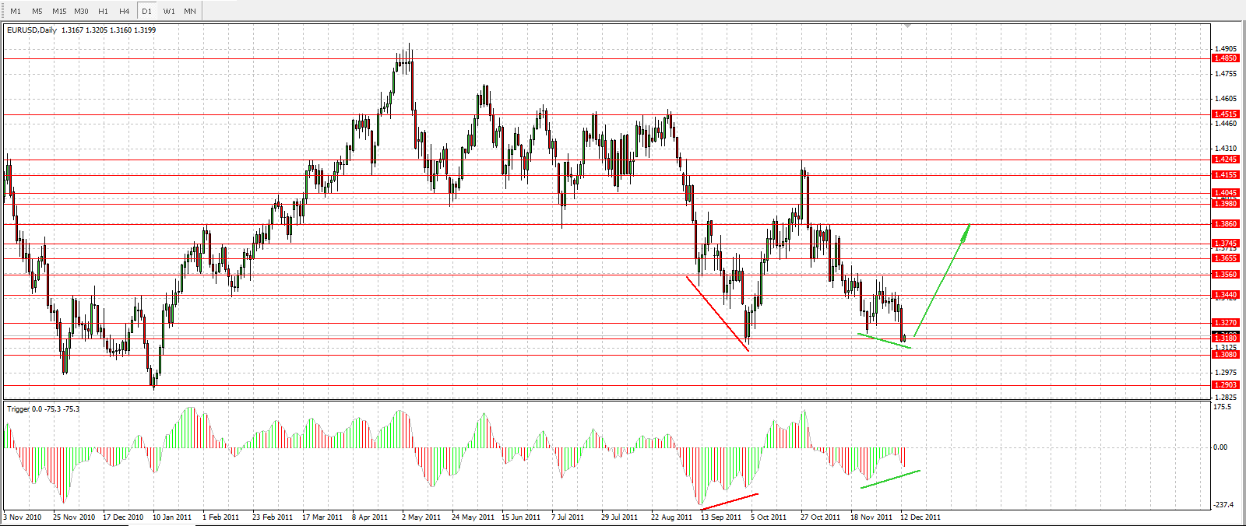This screenshot has height=526, width=1246.
Task: Click the 1.2975 price scale value
Action: tap(1226, 373)
